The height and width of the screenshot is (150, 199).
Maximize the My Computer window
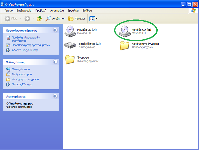point(189,4)
